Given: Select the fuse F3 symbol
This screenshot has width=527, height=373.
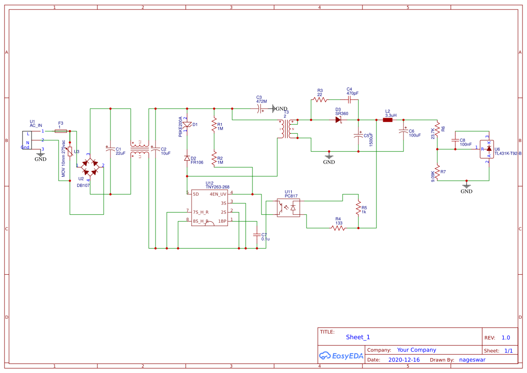Looking at the screenshot, I should [x=60, y=131].
